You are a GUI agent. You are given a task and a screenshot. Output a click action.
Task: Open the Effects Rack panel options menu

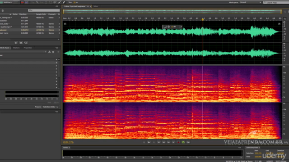tap(56, 48)
